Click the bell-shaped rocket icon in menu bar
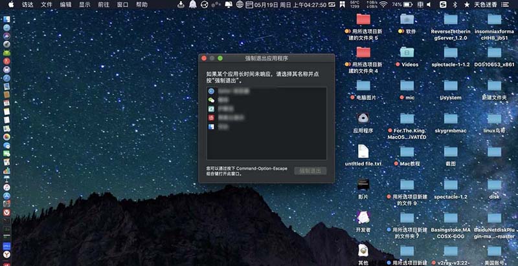The image size is (518, 266). (192, 5)
